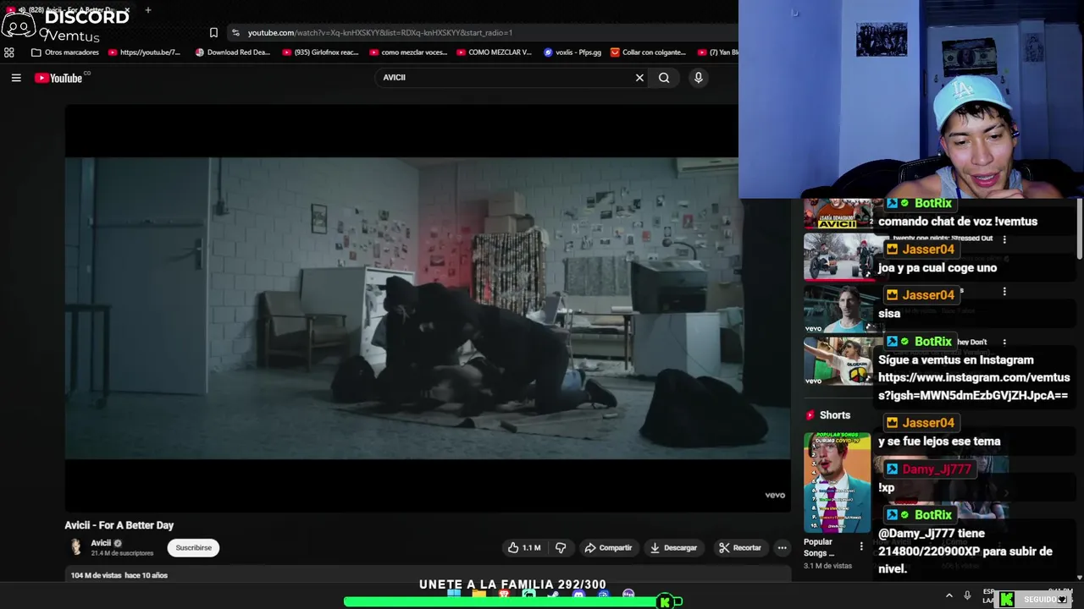Open the (935) Girlofnox reac... bookmark
This screenshot has width=1084, height=609.
click(320, 52)
